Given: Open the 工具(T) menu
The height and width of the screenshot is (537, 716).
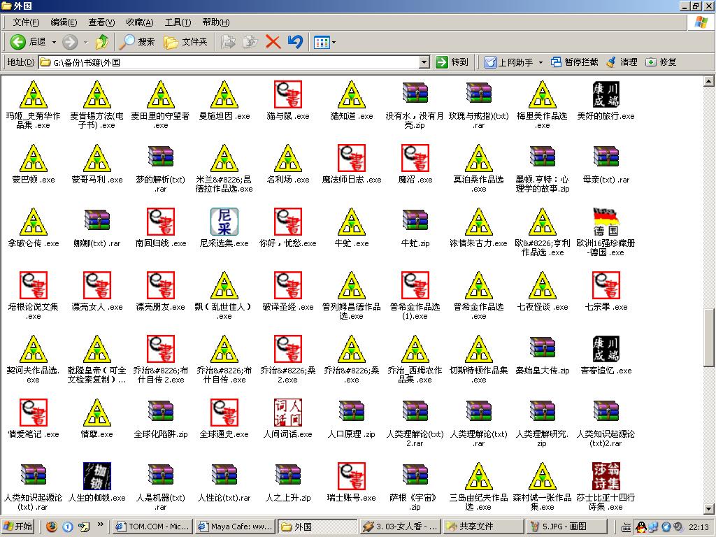Looking at the screenshot, I should tap(177, 22).
